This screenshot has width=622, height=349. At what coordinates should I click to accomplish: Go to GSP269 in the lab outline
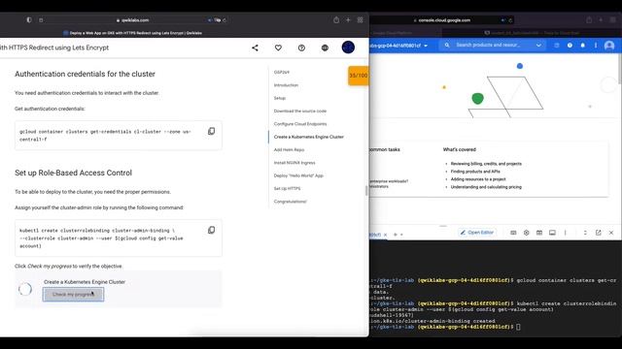282,72
